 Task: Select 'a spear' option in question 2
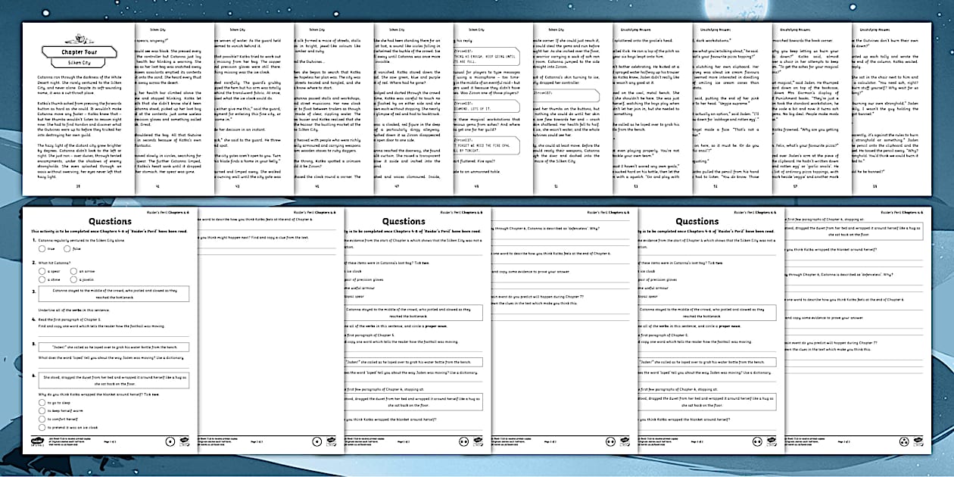click(x=42, y=270)
